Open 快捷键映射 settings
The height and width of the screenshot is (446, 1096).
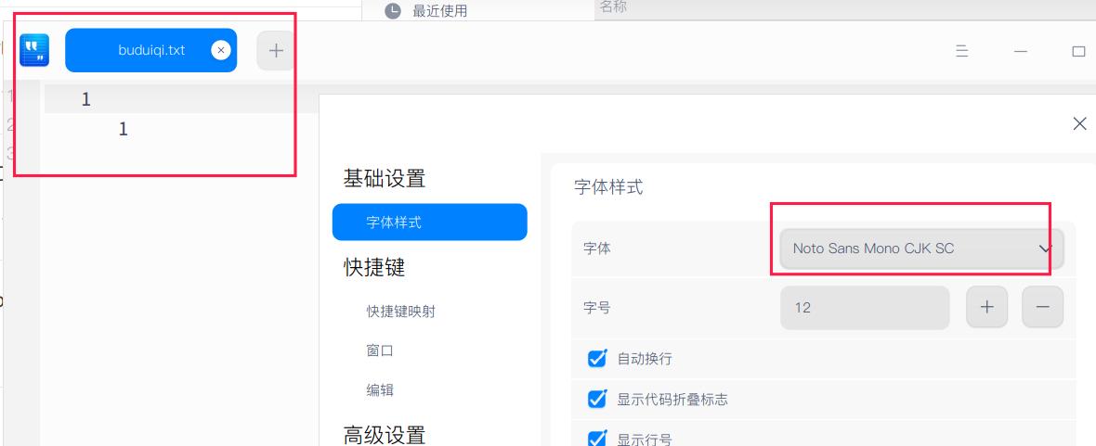pyautogui.click(x=401, y=312)
